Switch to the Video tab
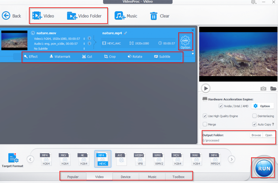This screenshot has height=183, width=278. point(99,177)
